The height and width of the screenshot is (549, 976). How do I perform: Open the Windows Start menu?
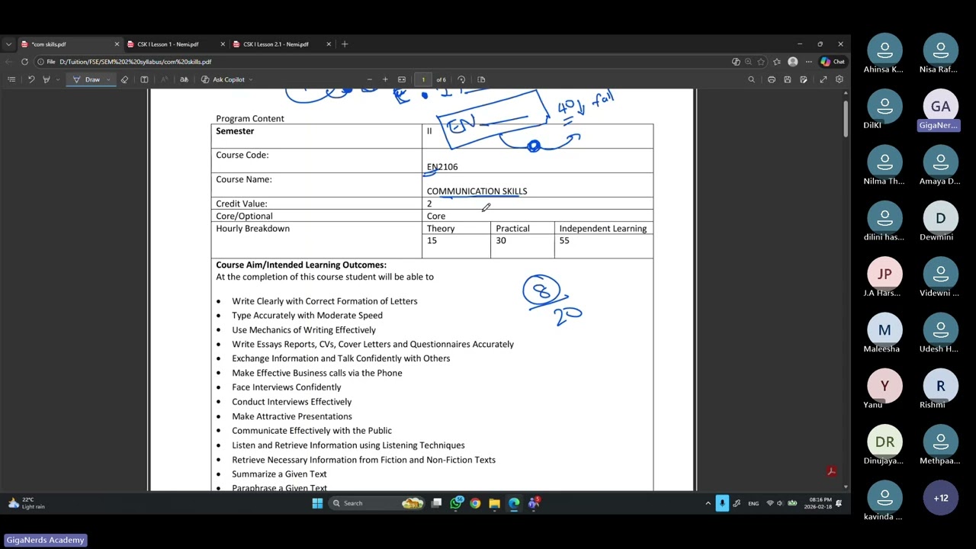click(317, 503)
